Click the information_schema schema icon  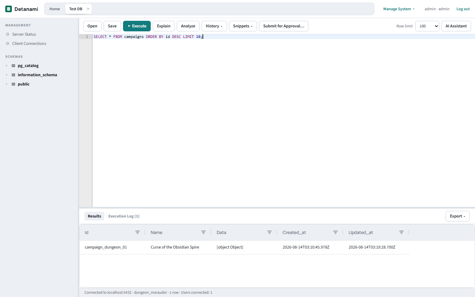pyautogui.click(x=14, y=75)
